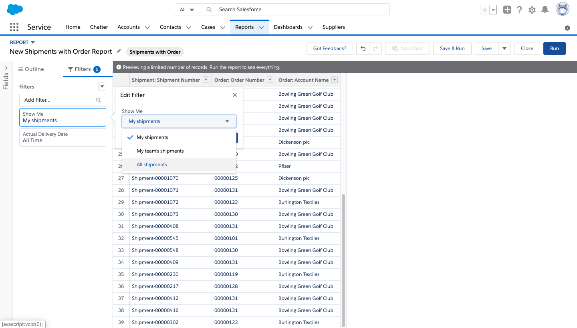Open Dickenson plc link in row 27

point(294,178)
